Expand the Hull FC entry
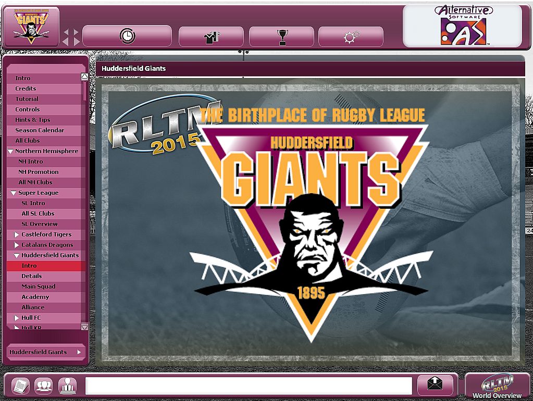Image resolution: width=533 pixels, height=401 pixels. coord(16,318)
